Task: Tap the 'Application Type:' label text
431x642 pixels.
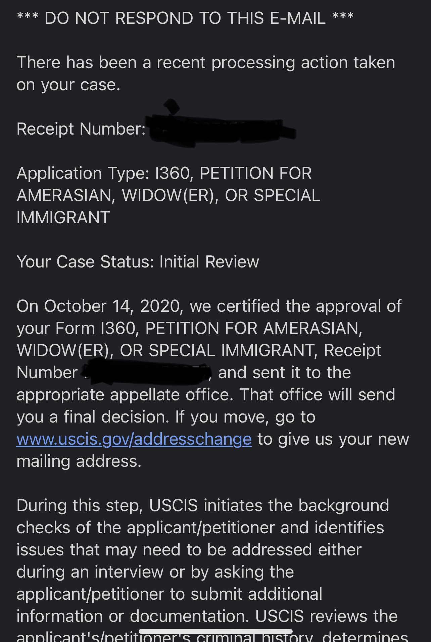Action: (83, 174)
